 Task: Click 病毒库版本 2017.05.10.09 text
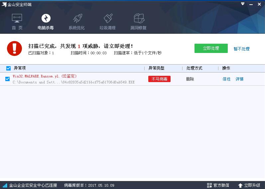(89, 185)
